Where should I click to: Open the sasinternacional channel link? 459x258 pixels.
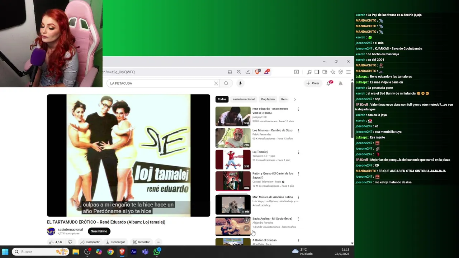[x=70, y=229]
